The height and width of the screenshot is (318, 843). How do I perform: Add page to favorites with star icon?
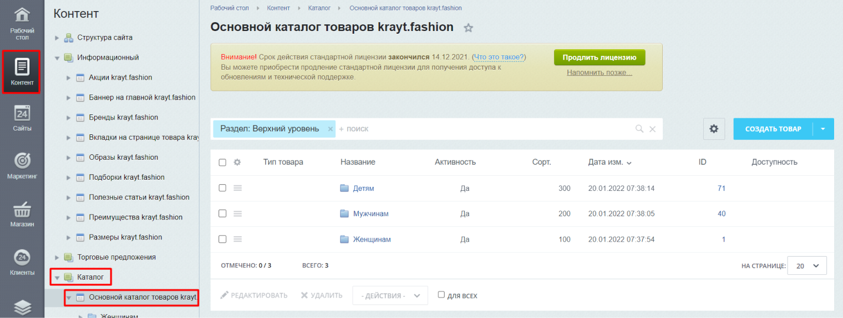[468, 28]
